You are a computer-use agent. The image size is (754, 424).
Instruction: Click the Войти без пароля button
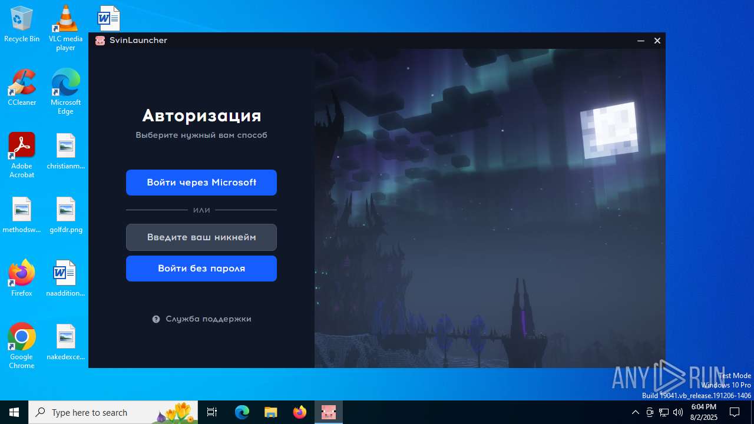tap(201, 269)
